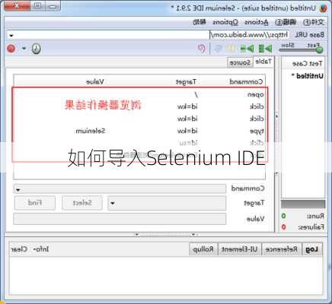Viewport: 332px width, 304px height.
Task: Switch to the Rollup tab
Action: pos(203,249)
